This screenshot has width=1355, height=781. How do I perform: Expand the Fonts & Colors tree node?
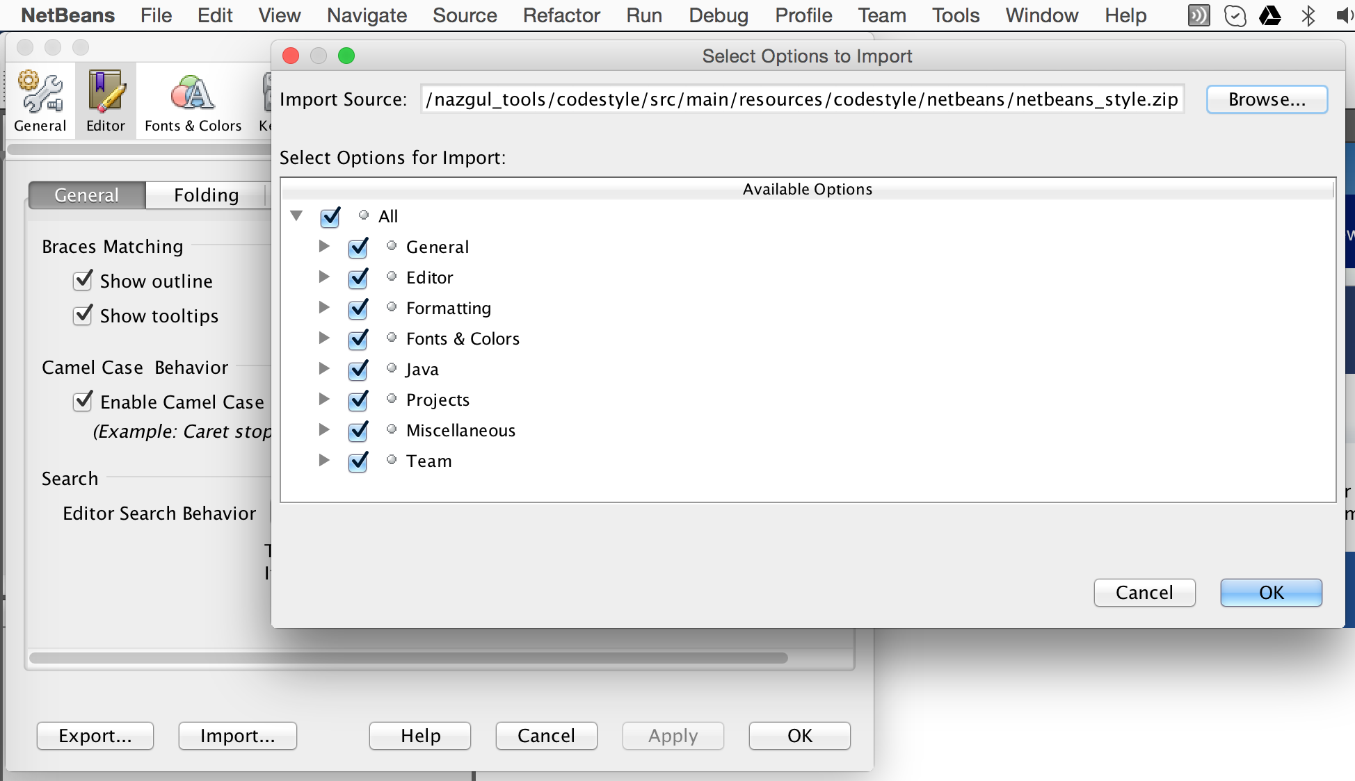[x=324, y=338]
